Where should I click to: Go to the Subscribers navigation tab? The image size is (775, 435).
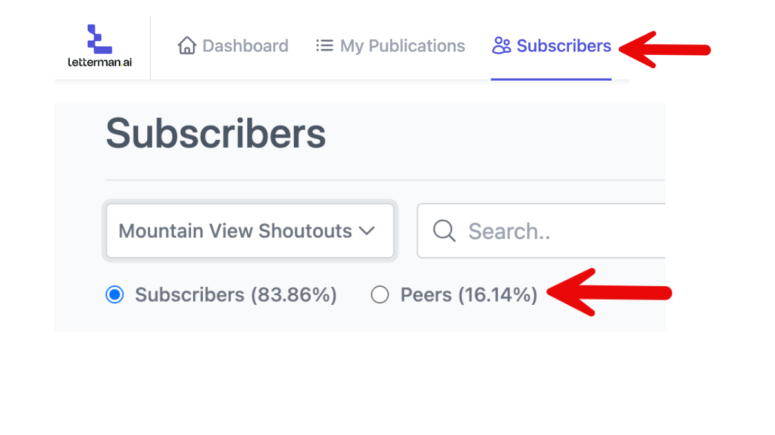coord(563,46)
